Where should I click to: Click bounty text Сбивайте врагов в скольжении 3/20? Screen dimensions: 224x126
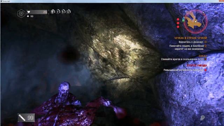tap(182, 59)
